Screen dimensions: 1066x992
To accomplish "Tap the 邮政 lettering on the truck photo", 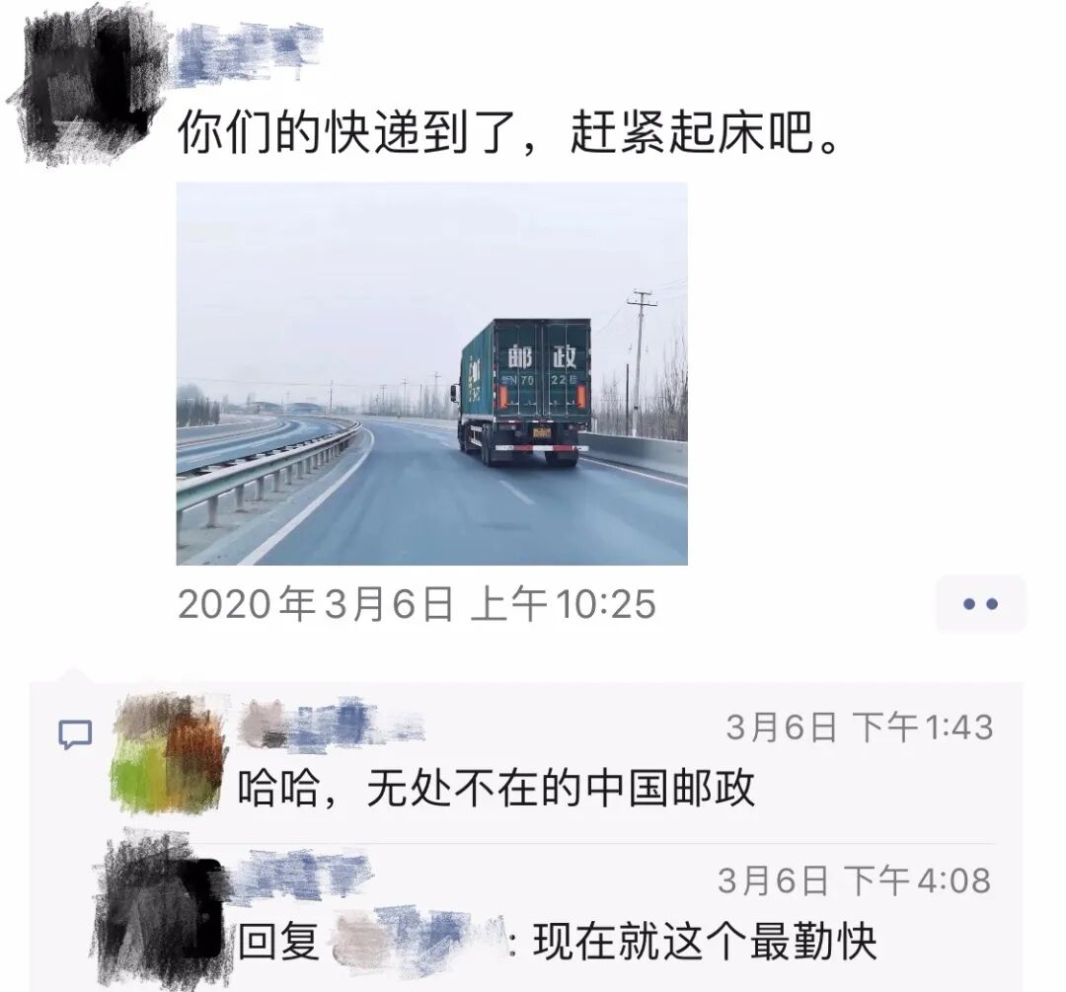I will (x=543, y=356).
